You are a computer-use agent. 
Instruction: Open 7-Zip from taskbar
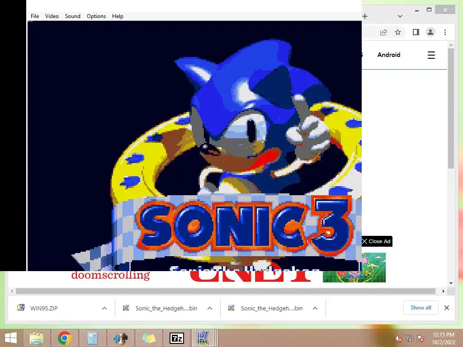click(177, 338)
